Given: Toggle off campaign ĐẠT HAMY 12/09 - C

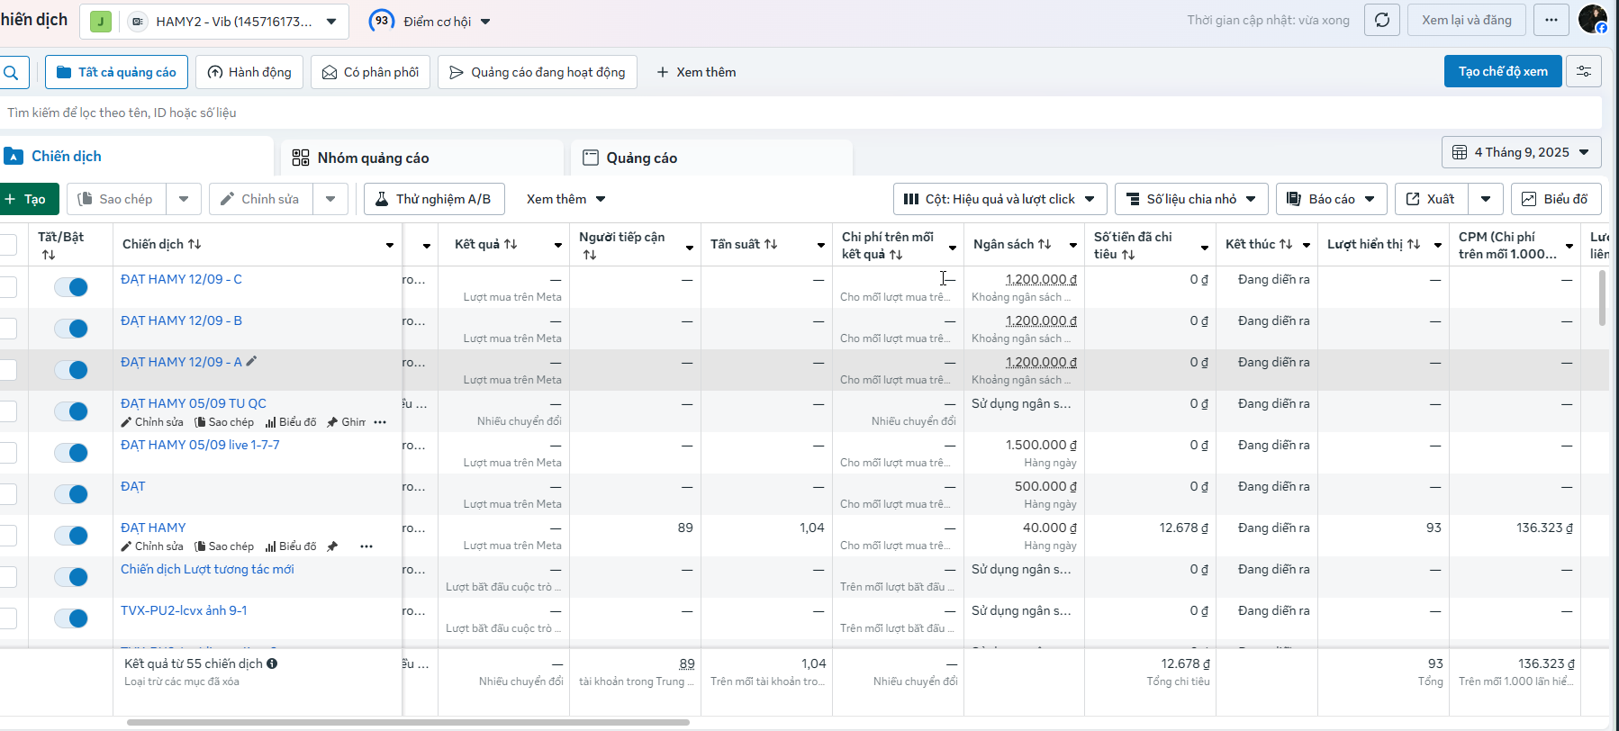Looking at the screenshot, I should 71,287.
